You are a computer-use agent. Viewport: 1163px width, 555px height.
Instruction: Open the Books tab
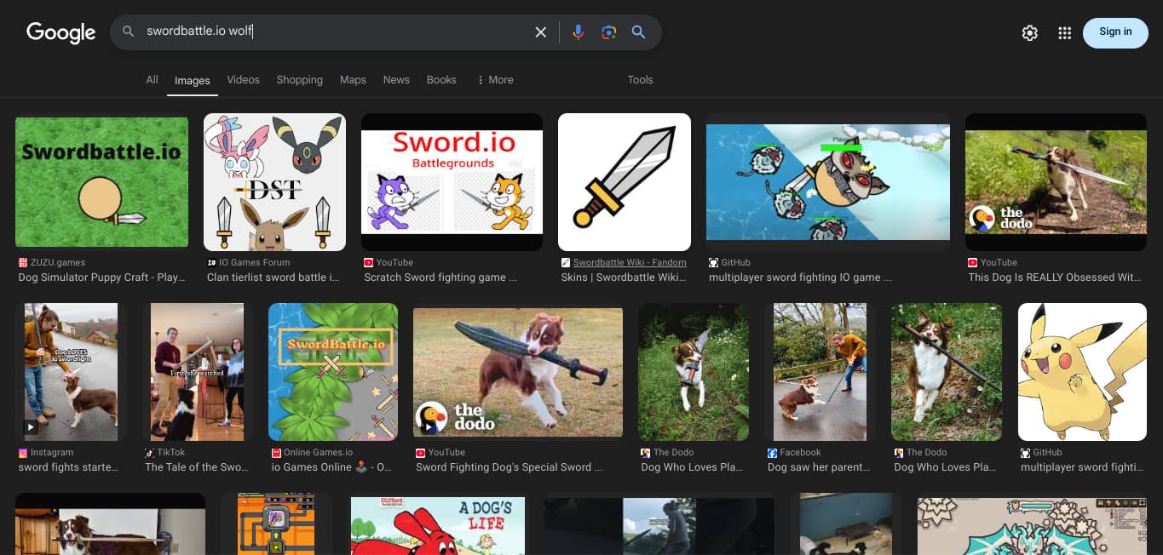point(441,80)
